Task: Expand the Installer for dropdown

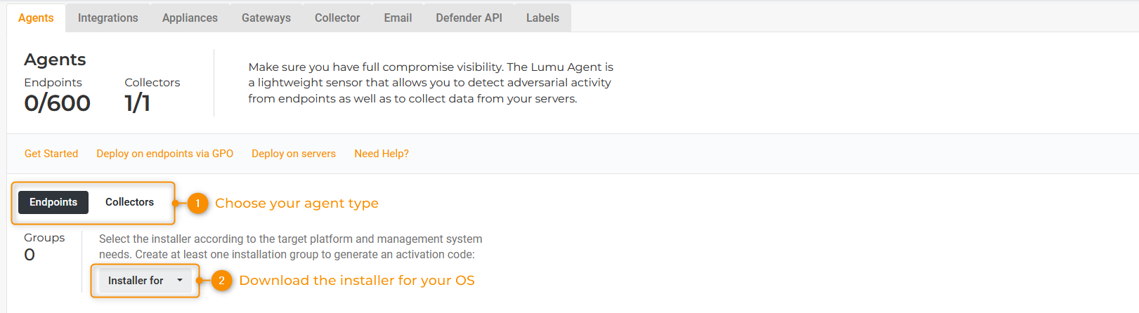Action: 145,281
